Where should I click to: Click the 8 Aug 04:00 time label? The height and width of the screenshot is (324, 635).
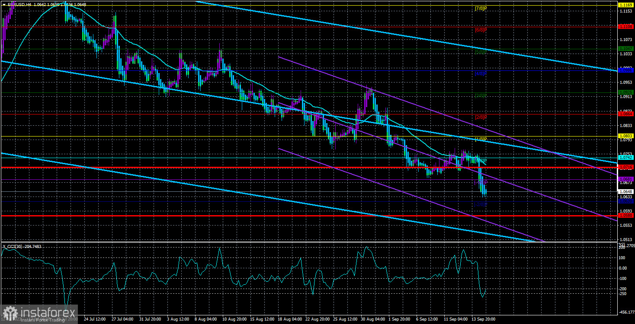click(x=207, y=319)
